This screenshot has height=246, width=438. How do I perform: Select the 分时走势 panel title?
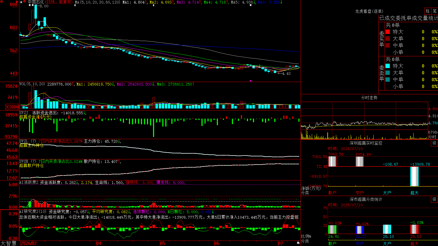(x=369, y=98)
